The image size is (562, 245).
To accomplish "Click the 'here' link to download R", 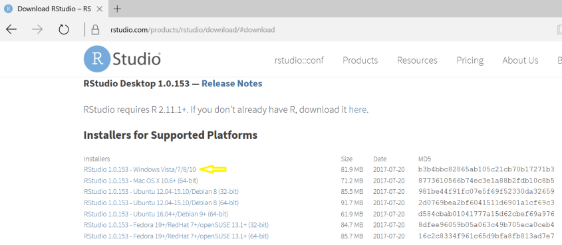I will click(358, 110).
